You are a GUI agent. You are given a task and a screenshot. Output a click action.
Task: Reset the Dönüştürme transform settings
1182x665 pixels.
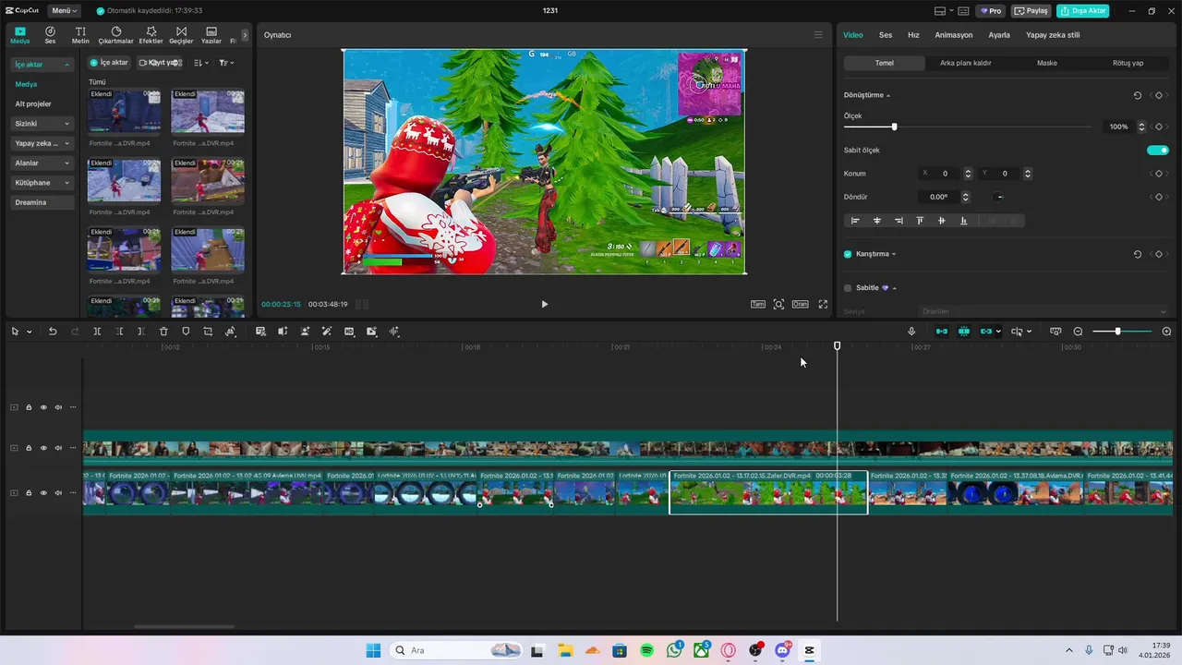coord(1138,95)
